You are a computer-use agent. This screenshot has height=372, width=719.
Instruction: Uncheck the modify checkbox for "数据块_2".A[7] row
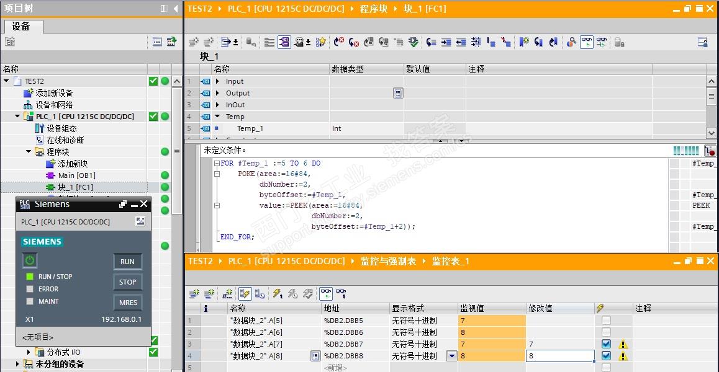[606, 344]
